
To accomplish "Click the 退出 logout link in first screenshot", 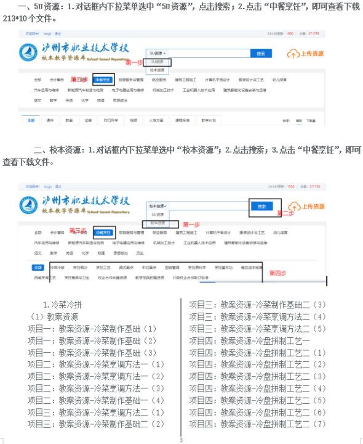I will pos(58,34).
